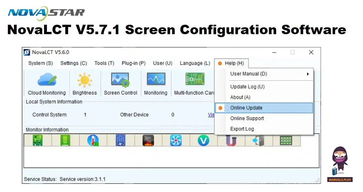Expand the User Manual (D) submenu
The height and width of the screenshot is (192, 363).
click(264, 74)
